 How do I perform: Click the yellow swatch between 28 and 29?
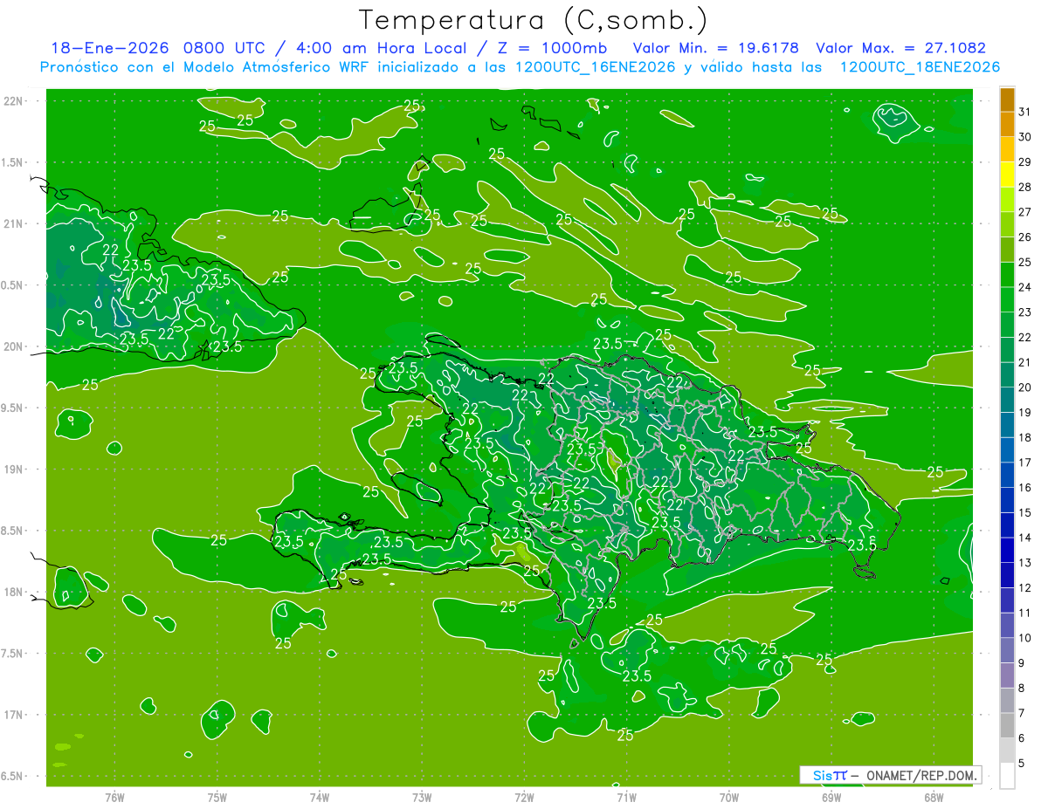(x=1007, y=175)
